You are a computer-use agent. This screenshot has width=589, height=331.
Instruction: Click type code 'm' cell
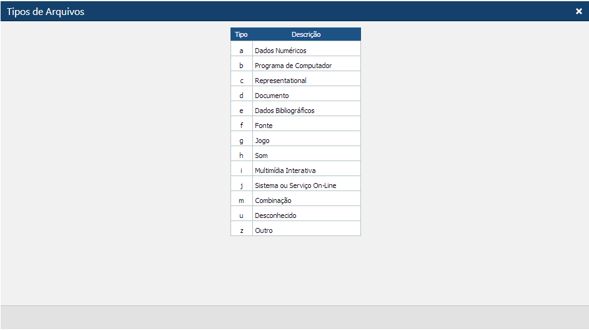click(241, 200)
